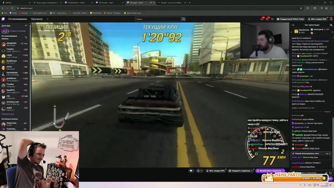Screen dimensions: 334x188
Task: Open the chat community users icon
Action: [x=331, y=25]
